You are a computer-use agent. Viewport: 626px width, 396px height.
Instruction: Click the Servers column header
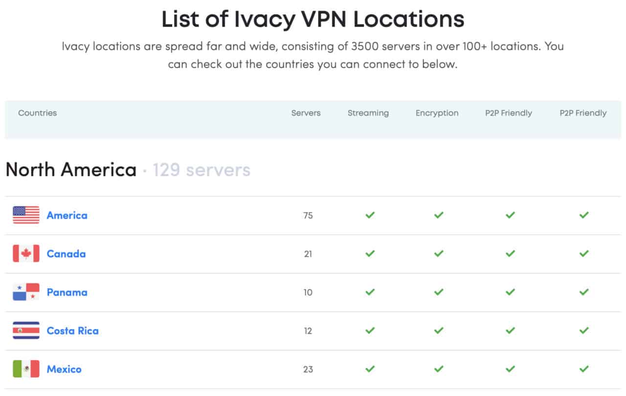pos(306,113)
